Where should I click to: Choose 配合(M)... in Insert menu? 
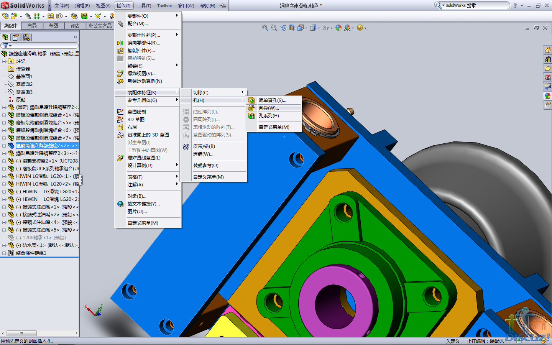click(x=148, y=24)
